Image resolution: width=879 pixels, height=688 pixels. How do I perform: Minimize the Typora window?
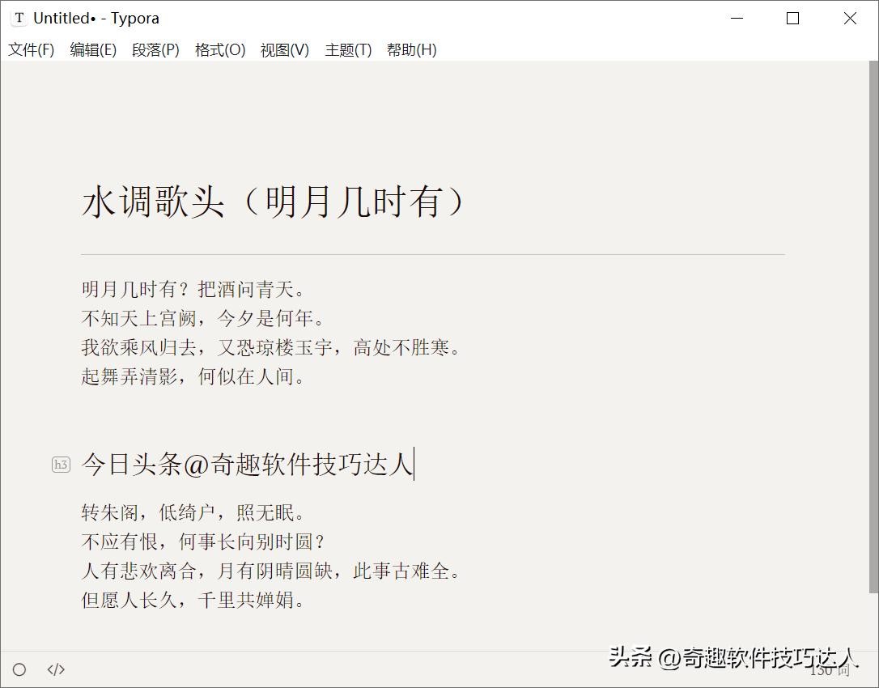[x=737, y=18]
